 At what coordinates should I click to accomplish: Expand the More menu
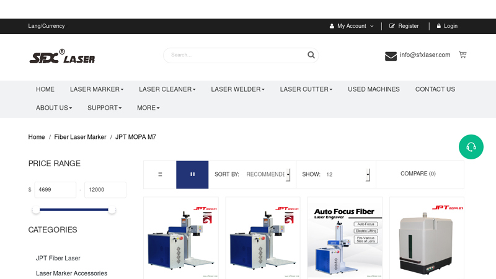coord(148,108)
